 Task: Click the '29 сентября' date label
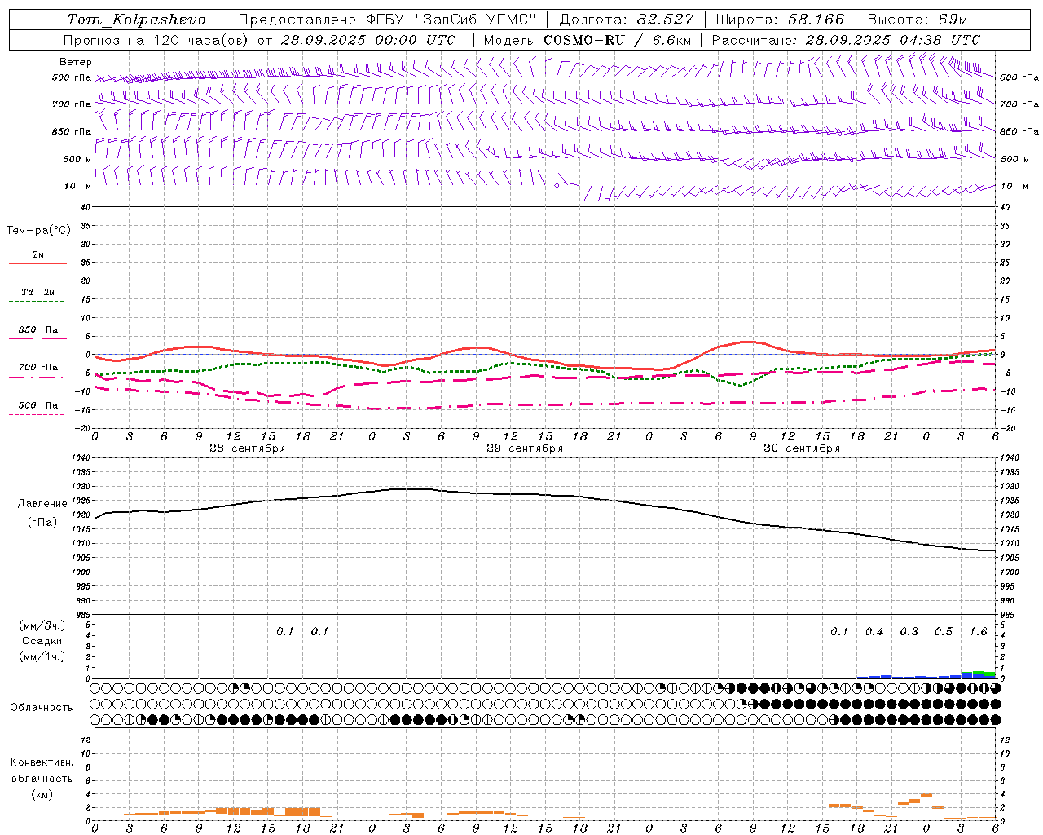pos(524,448)
